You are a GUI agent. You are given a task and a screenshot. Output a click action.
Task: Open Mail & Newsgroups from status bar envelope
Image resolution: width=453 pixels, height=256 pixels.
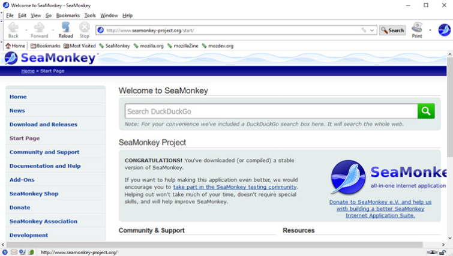[14, 252]
